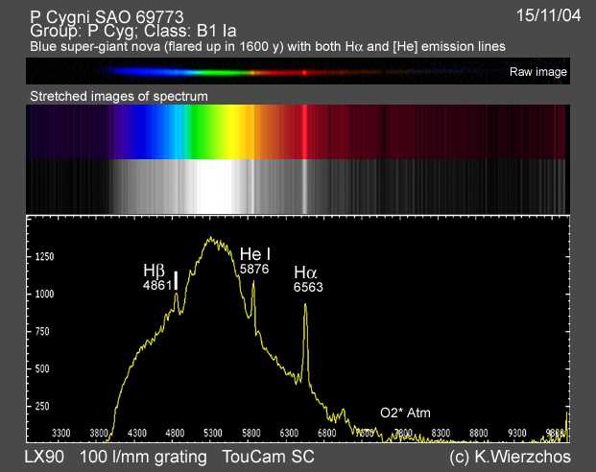Click the date '15/11/04'
This screenshot has width=596, height=472.
[x=548, y=15]
